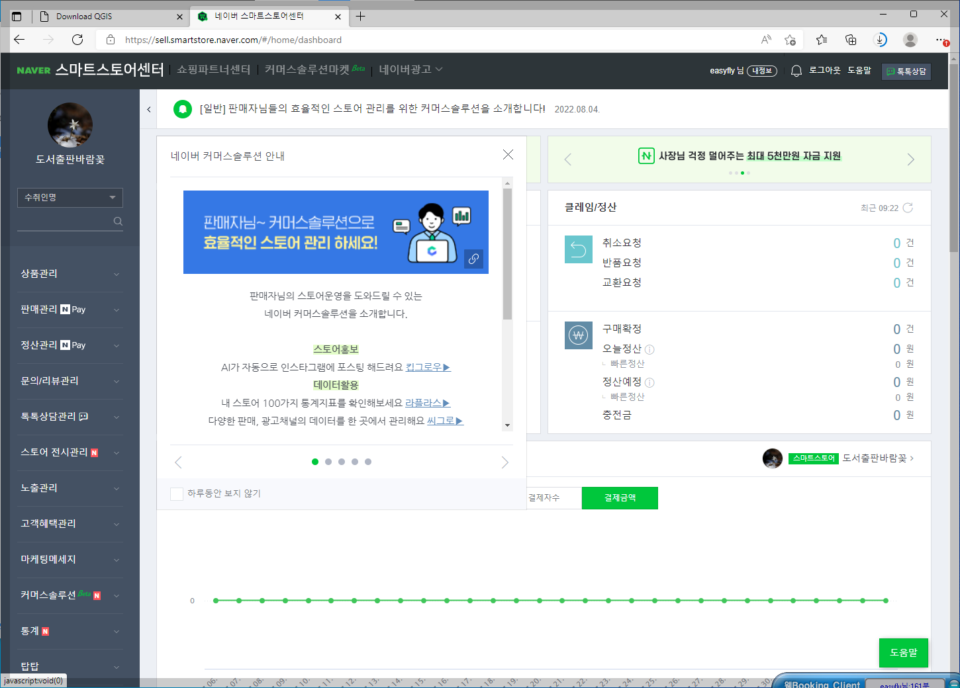
Task: Open browser profile avatar icon
Action: (910, 40)
